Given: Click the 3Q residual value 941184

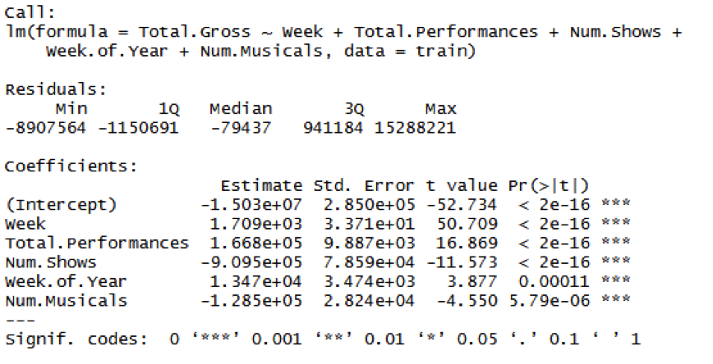Looking at the screenshot, I should pyautogui.click(x=333, y=128).
